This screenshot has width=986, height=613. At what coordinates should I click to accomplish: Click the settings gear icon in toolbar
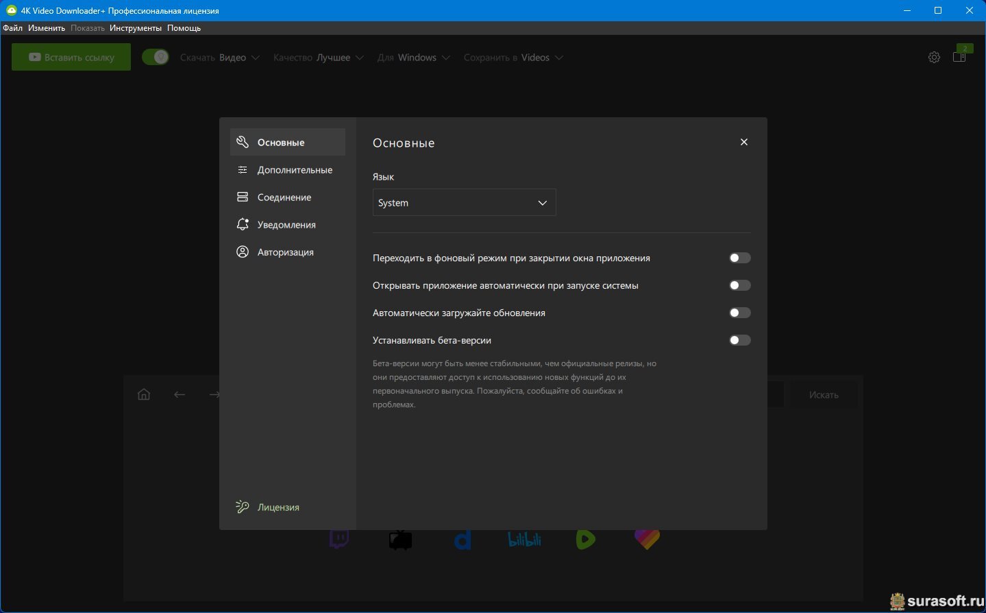click(934, 58)
